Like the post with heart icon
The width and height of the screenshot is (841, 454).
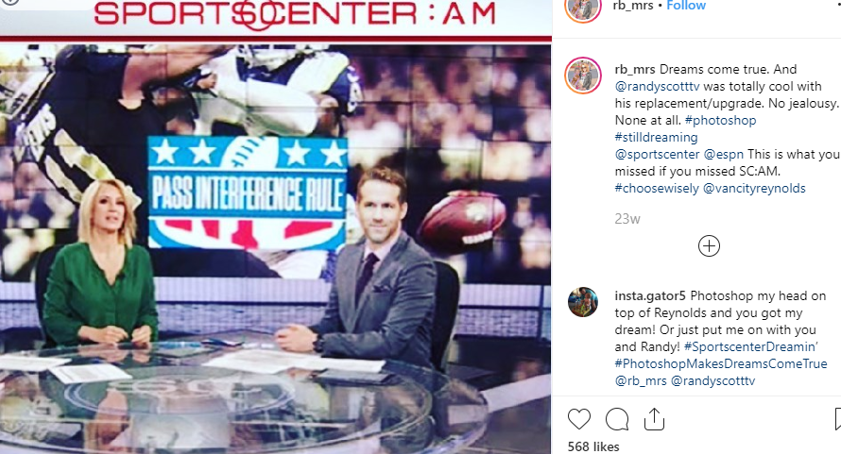tap(579, 419)
